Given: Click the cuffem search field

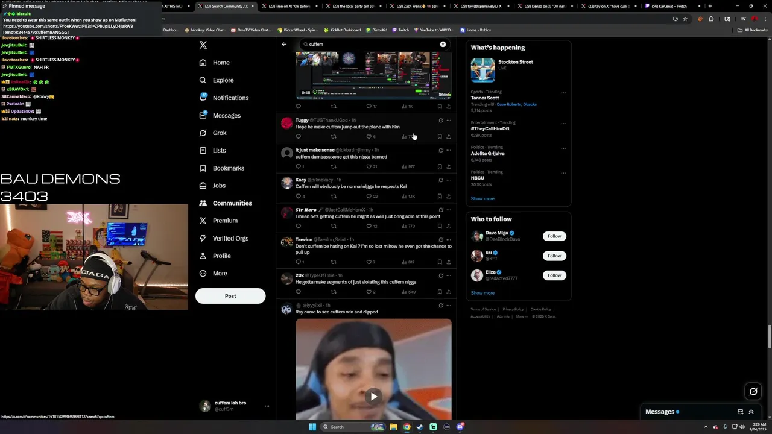Looking at the screenshot, I should click(373, 44).
